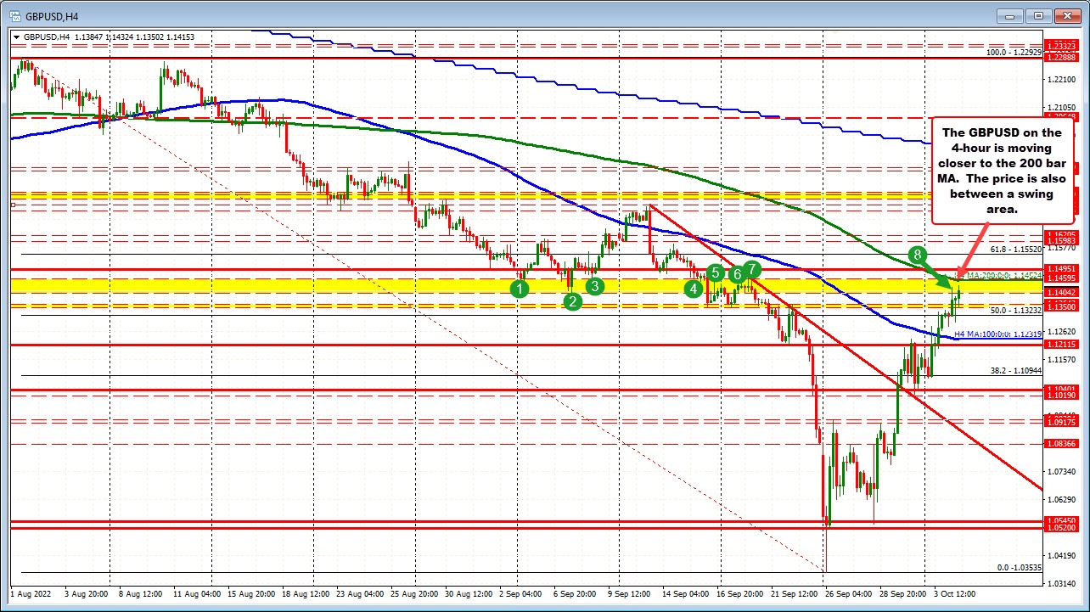Restore the chart window size
The width and height of the screenshot is (1090, 612).
point(1037,15)
